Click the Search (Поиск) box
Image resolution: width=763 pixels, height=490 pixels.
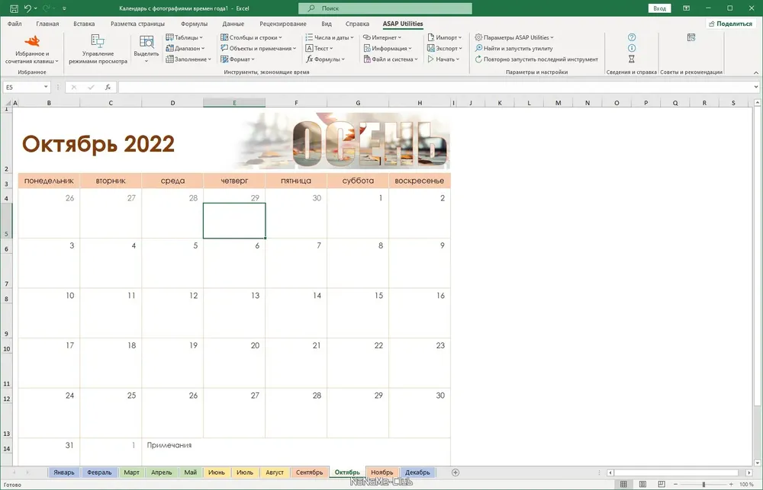[385, 8]
